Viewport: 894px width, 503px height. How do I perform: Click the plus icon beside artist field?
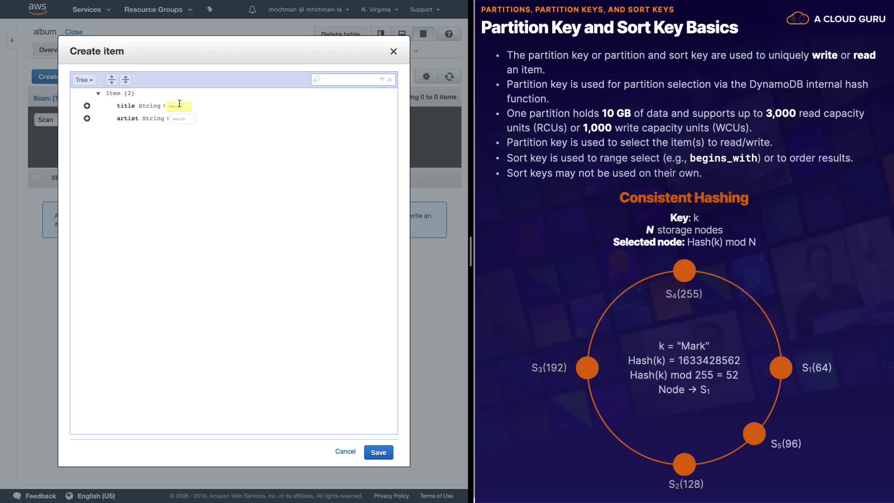tap(87, 118)
